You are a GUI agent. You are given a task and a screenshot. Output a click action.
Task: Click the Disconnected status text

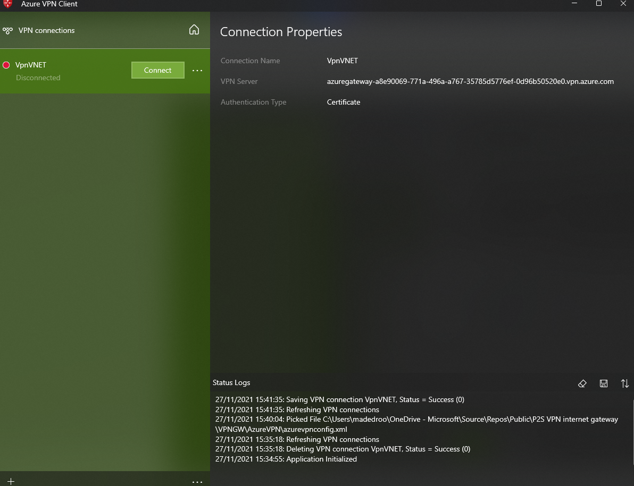pyautogui.click(x=38, y=78)
